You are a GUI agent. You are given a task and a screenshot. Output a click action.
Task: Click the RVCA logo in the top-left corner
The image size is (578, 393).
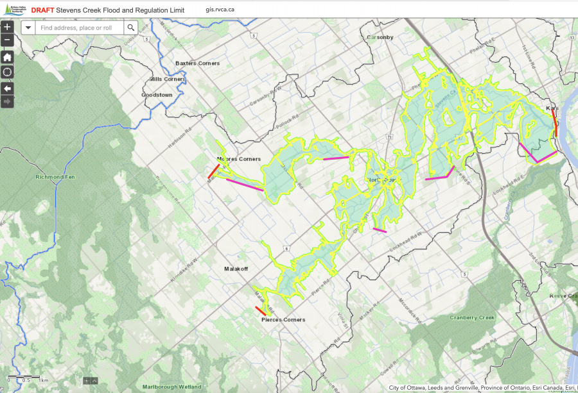pyautogui.click(x=17, y=10)
